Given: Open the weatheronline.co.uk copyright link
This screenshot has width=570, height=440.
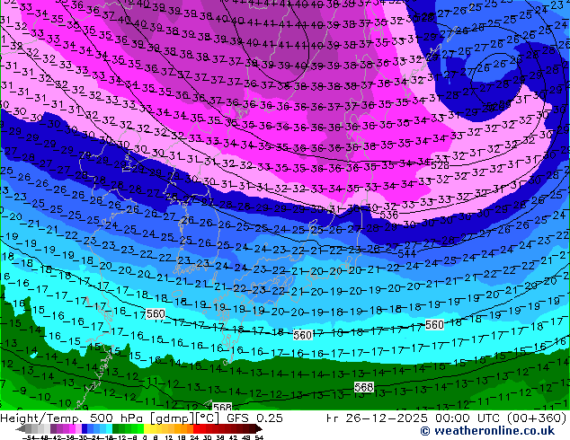Looking at the screenshot, I should click(487, 431).
